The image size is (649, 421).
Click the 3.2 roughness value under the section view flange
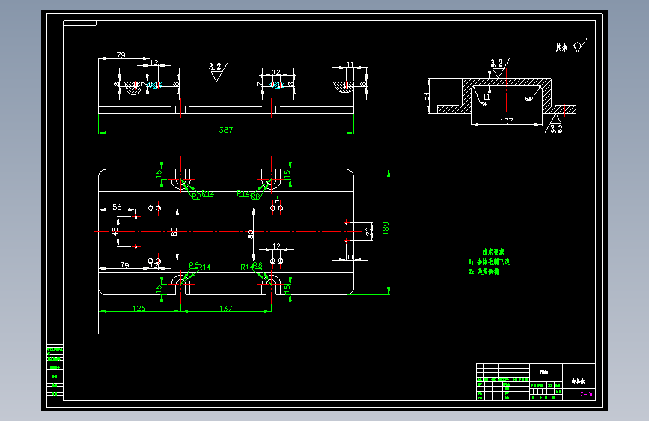556,129
